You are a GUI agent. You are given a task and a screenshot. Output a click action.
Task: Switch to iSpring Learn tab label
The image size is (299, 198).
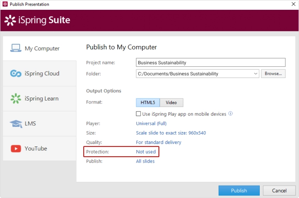tap(41, 99)
